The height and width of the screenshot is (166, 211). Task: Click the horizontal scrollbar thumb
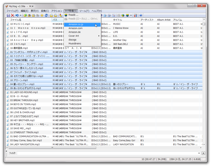tap(52, 148)
